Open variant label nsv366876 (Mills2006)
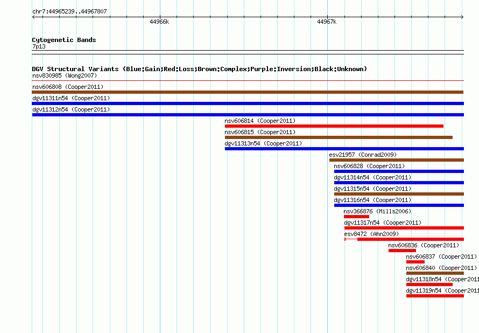The image size is (479, 333). [x=377, y=211]
